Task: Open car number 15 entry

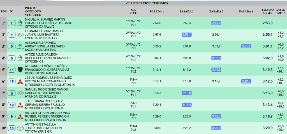Action: (x=11, y=128)
